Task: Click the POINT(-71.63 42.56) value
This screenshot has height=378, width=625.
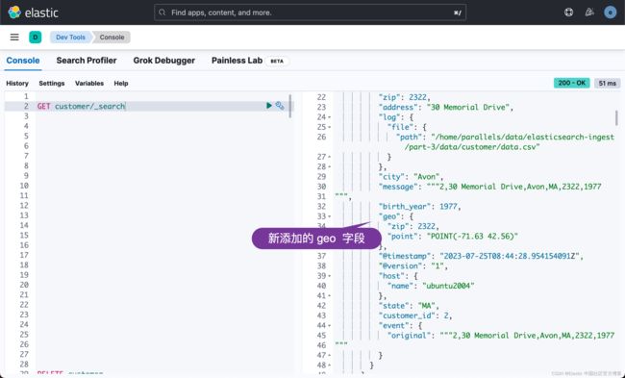Action: click(472, 237)
